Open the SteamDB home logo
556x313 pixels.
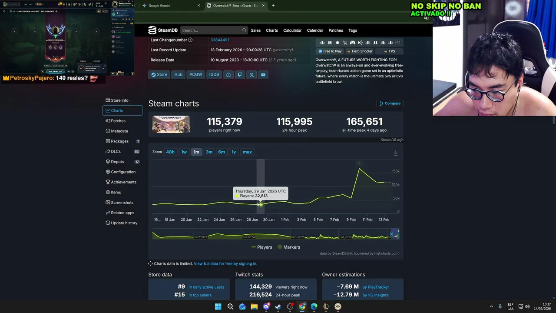coord(163,30)
